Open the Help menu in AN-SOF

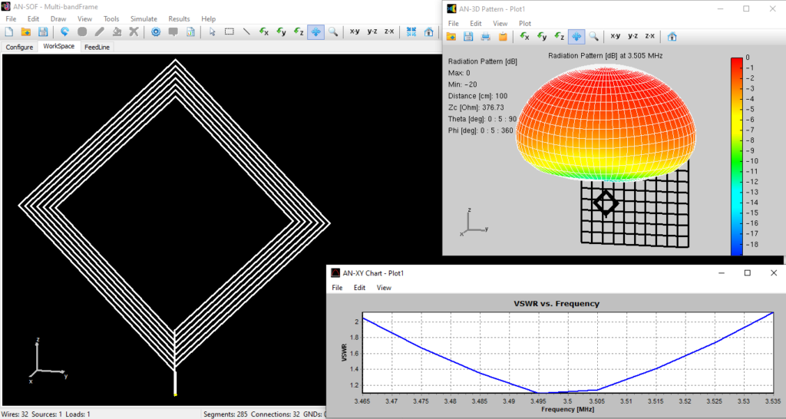pyautogui.click(x=209, y=18)
